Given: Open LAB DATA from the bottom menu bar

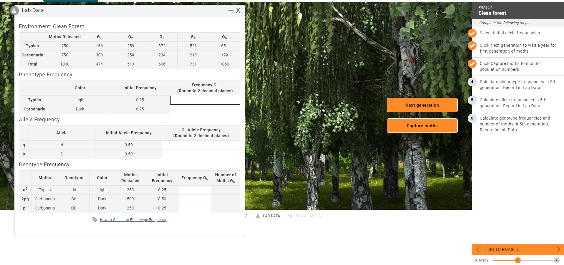Looking at the screenshot, I should tap(271, 216).
